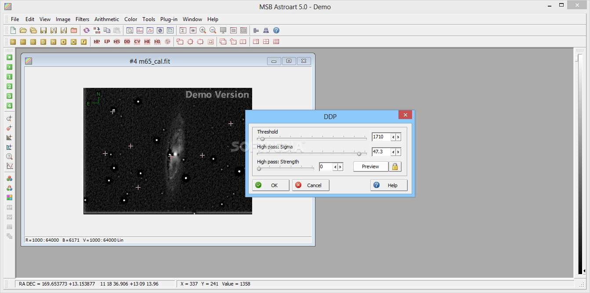The height and width of the screenshot is (293, 590).
Task: Click the binoculars toolbar icon
Action: pyautogui.click(x=266, y=30)
